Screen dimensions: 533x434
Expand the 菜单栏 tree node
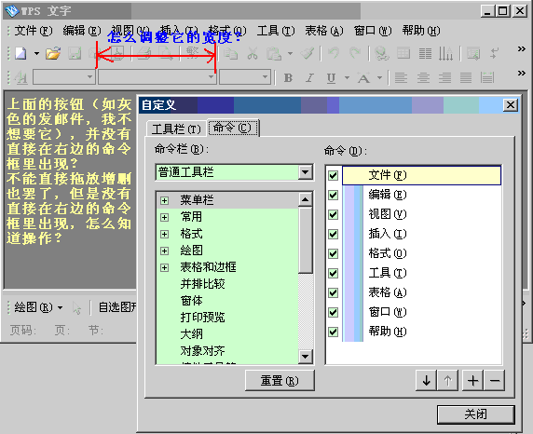click(165, 200)
